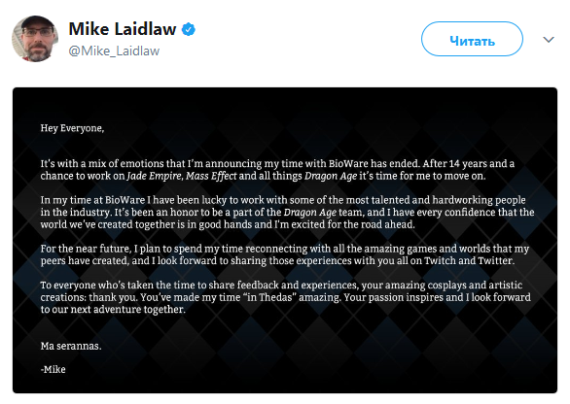Screen dimensions: 570x404
Task: Click the '-Mike' signature
Action: [53, 369]
